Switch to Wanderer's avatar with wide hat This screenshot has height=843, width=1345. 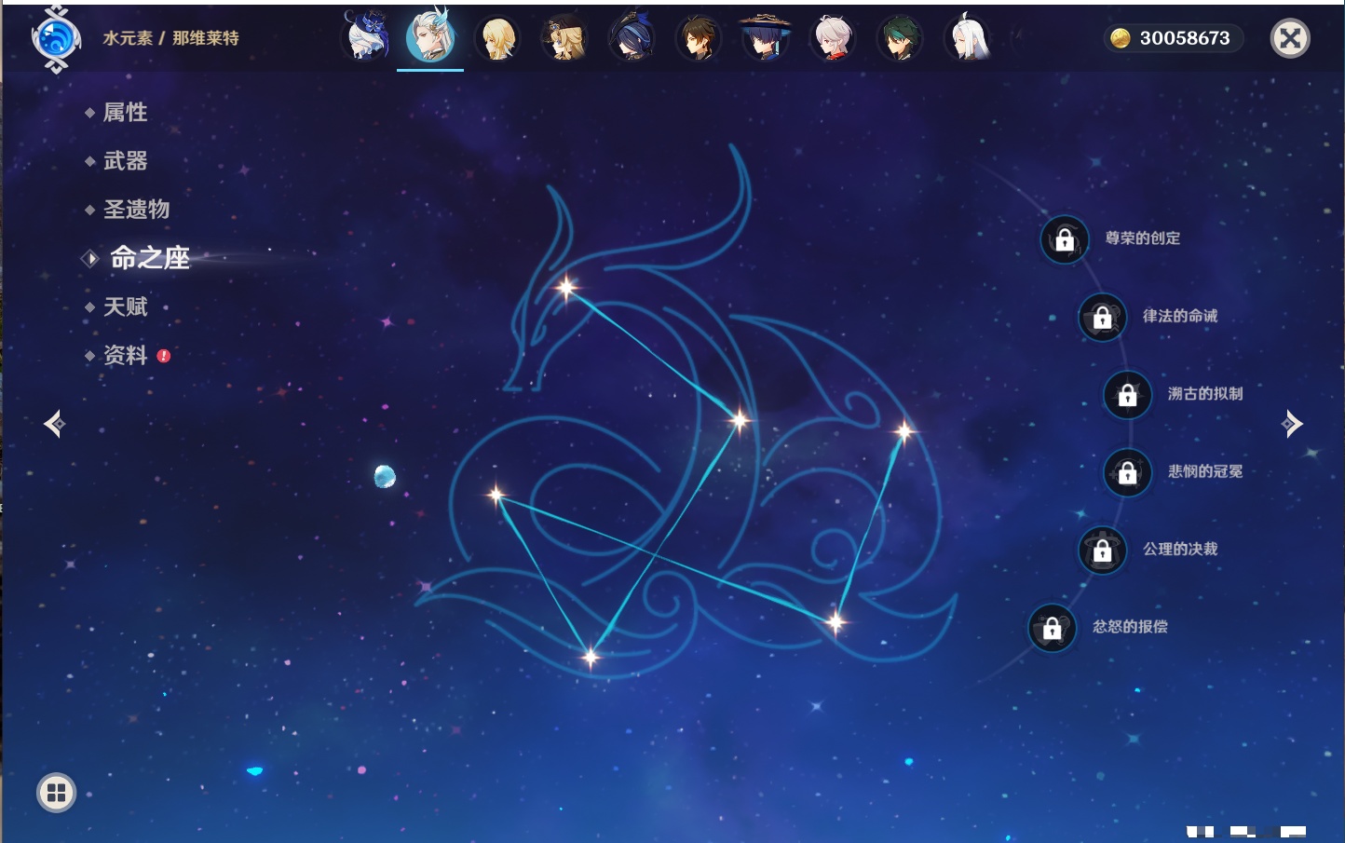click(x=766, y=38)
